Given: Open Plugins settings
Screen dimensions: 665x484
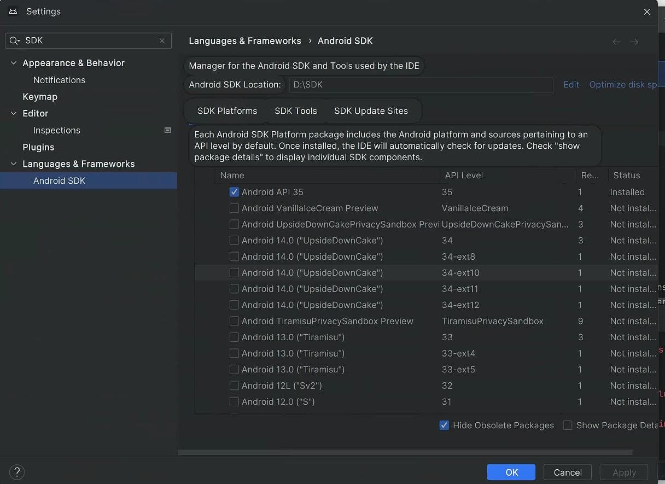Looking at the screenshot, I should coord(38,147).
